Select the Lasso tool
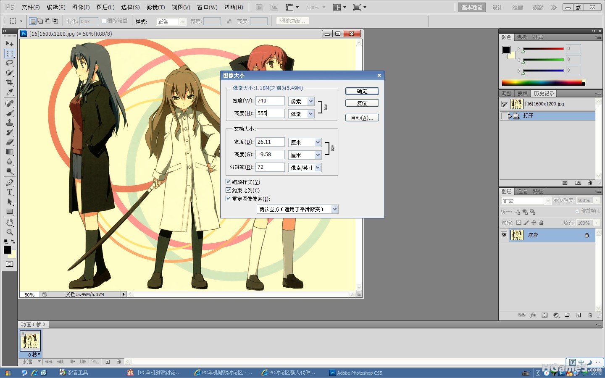This screenshot has width=605, height=378. pos(10,63)
